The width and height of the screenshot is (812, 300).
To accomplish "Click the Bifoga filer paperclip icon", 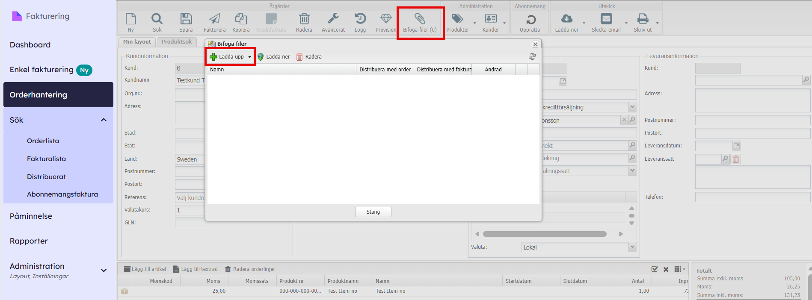I will (420, 19).
